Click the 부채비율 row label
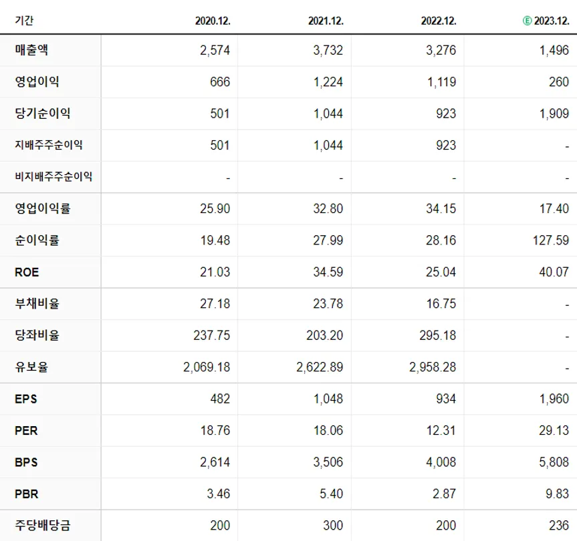 click(x=37, y=303)
